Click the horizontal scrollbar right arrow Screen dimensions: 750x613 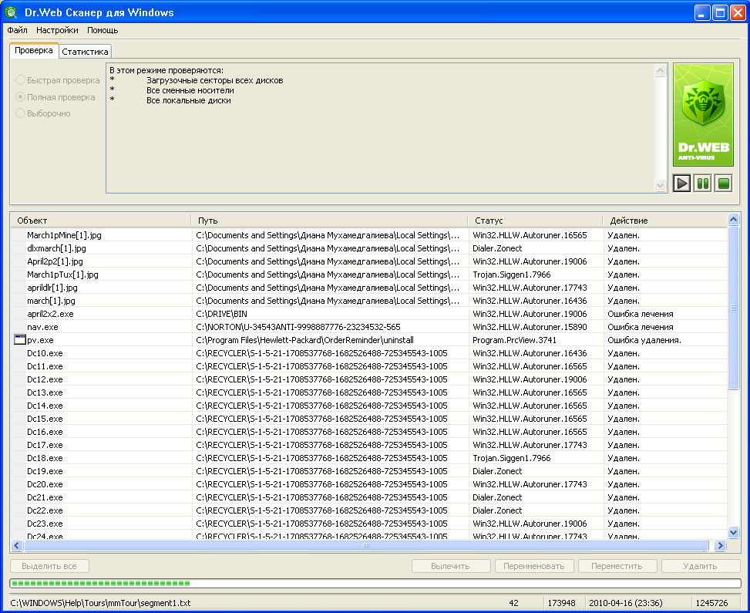pyautogui.click(x=720, y=545)
